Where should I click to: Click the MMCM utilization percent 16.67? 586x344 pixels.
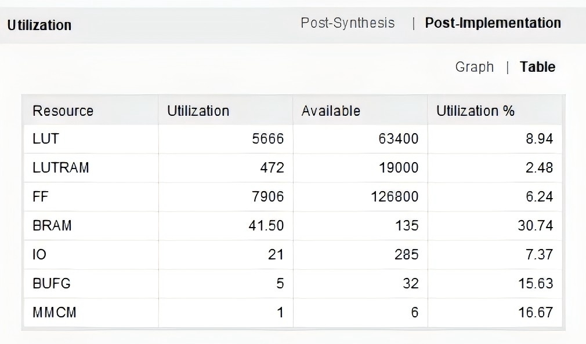(535, 312)
